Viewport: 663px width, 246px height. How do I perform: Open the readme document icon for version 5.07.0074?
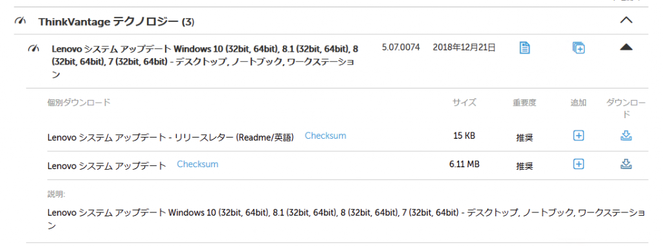[524, 48]
